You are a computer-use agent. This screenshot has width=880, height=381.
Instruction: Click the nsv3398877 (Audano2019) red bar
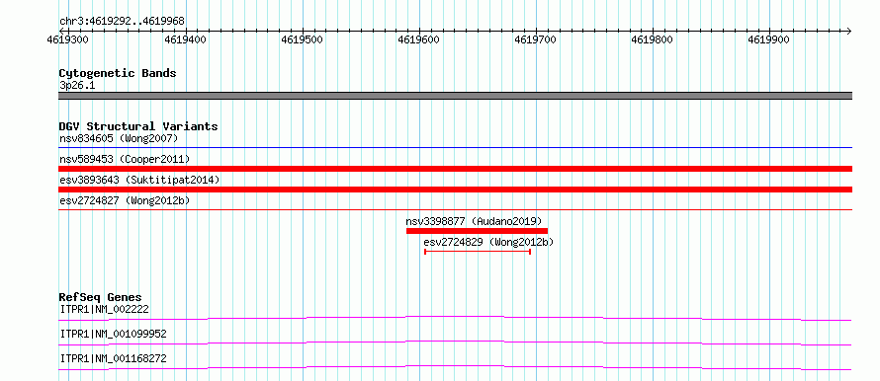click(x=477, y=231)
